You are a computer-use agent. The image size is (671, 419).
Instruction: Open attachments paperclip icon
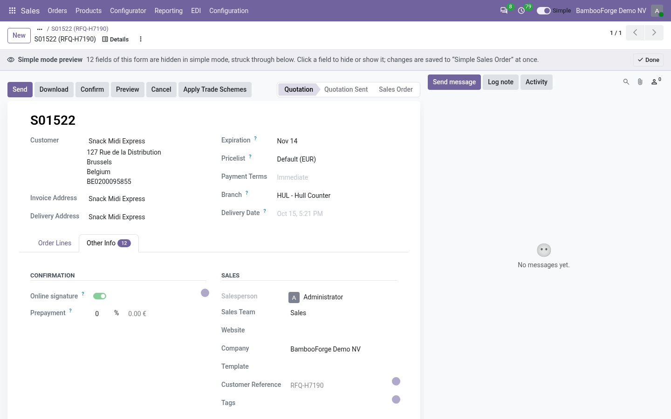[640, 82]
